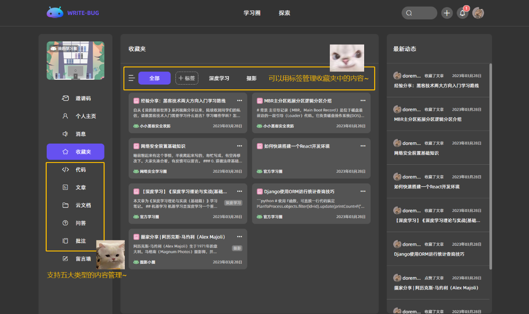Click avatar beside 经验分享 activity entry

pyautogui.click(x=397, y=76)
